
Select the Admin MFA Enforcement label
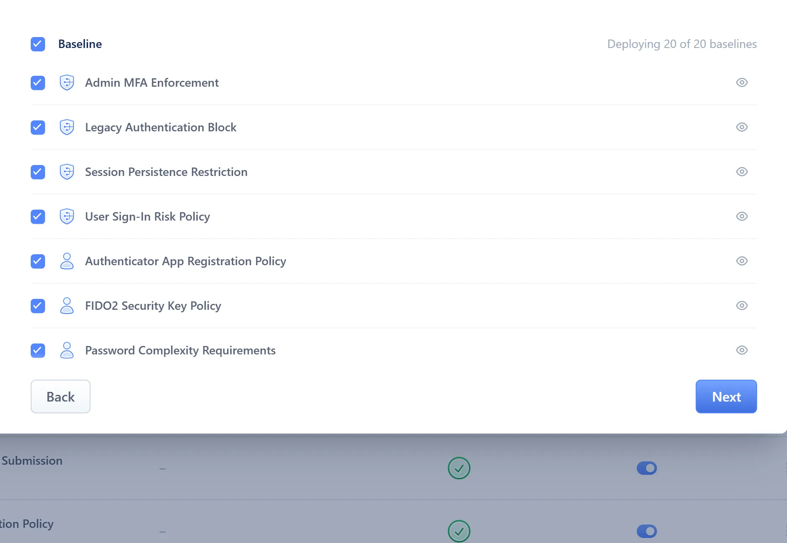[x=152, y=83]
